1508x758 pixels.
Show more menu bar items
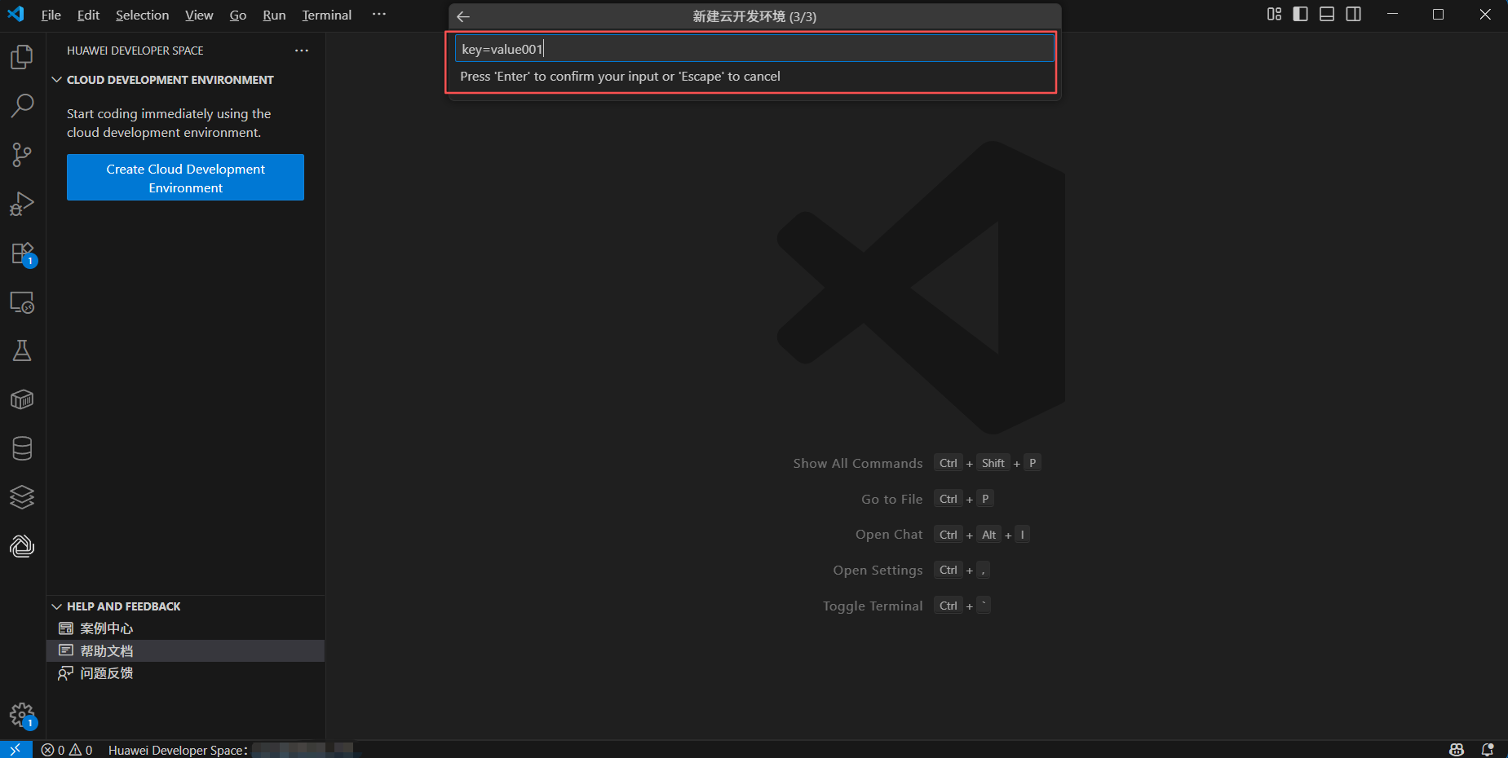[379, 15]
